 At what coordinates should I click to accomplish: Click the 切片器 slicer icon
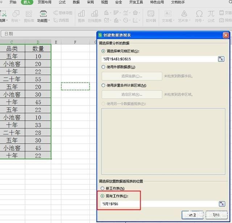(x=151, y=14)
